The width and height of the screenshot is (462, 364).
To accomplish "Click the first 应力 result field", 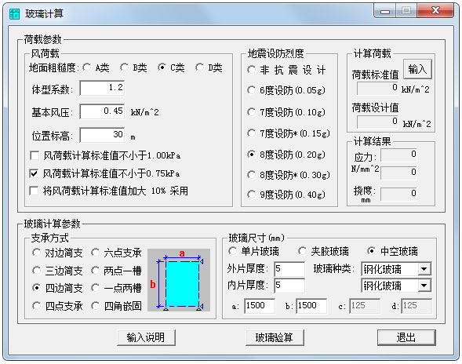I will [398, 155].
